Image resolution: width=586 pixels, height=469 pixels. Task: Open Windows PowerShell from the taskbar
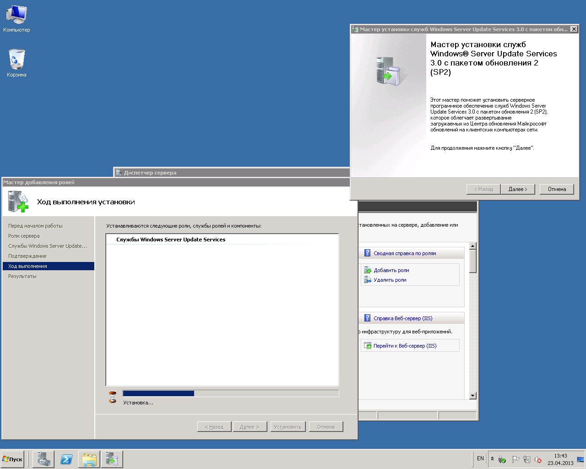click(66, 459)
